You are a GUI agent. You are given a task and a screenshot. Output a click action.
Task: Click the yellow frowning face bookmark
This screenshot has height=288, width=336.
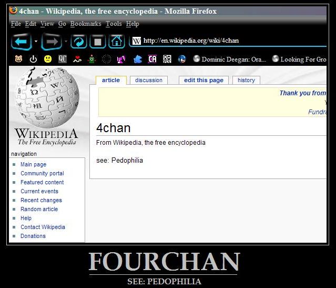click(48, 59)
